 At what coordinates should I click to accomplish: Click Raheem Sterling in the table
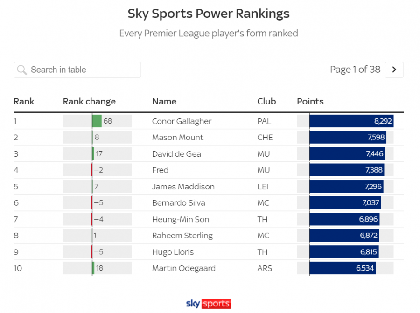click(x=182, y=236)
